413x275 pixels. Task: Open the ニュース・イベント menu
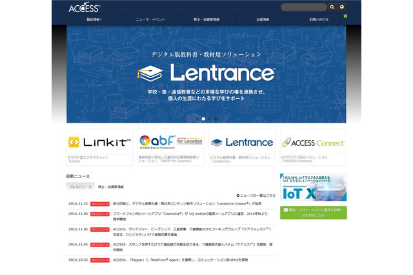click(150, 19)
